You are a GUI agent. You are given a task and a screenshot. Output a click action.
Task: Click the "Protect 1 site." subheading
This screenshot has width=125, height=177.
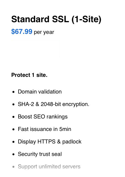click(29, 75)
